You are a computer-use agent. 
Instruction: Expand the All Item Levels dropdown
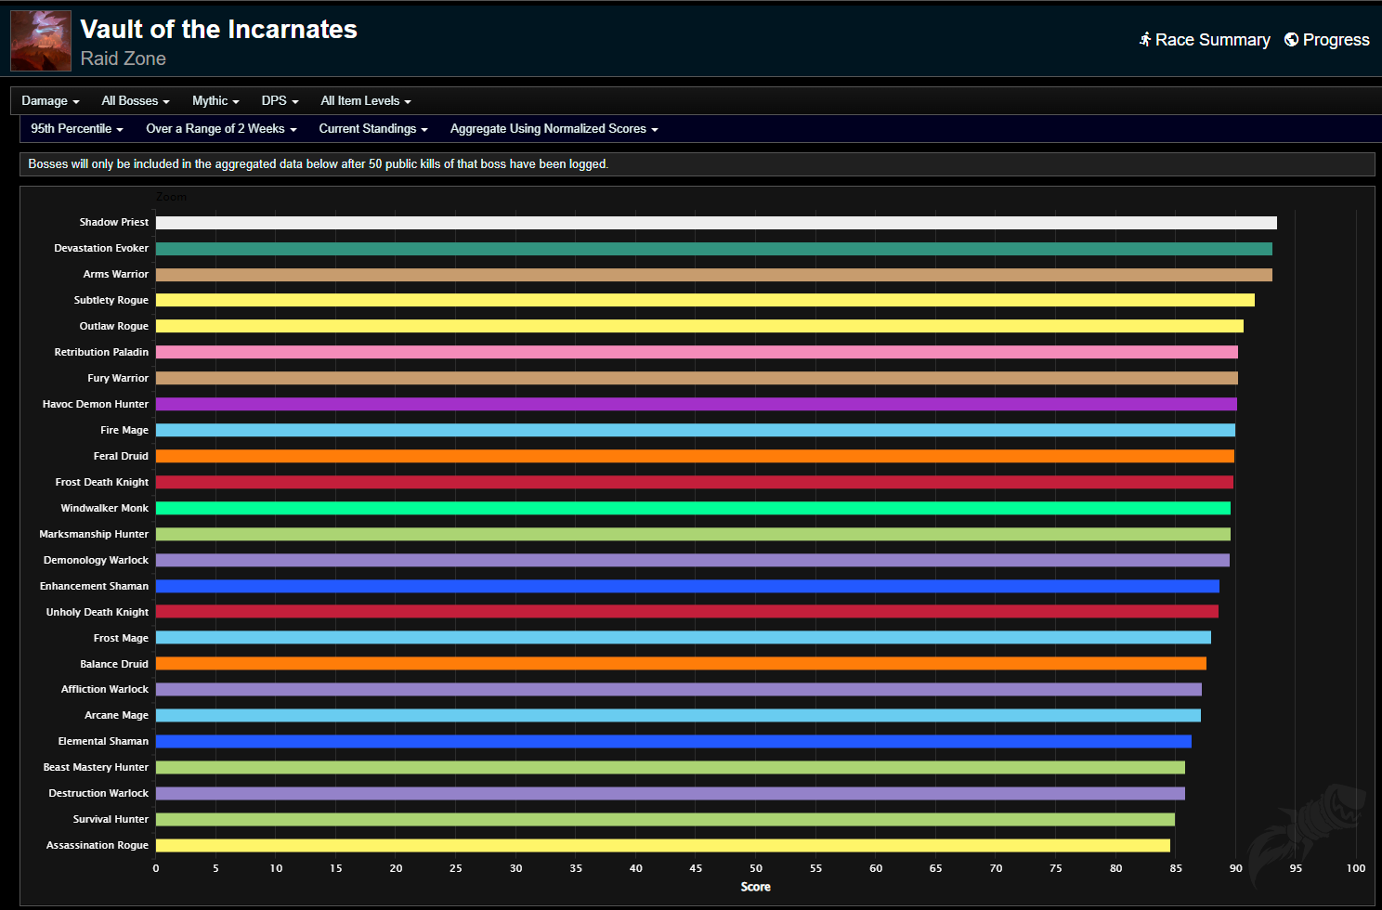[x=365, y=100]
